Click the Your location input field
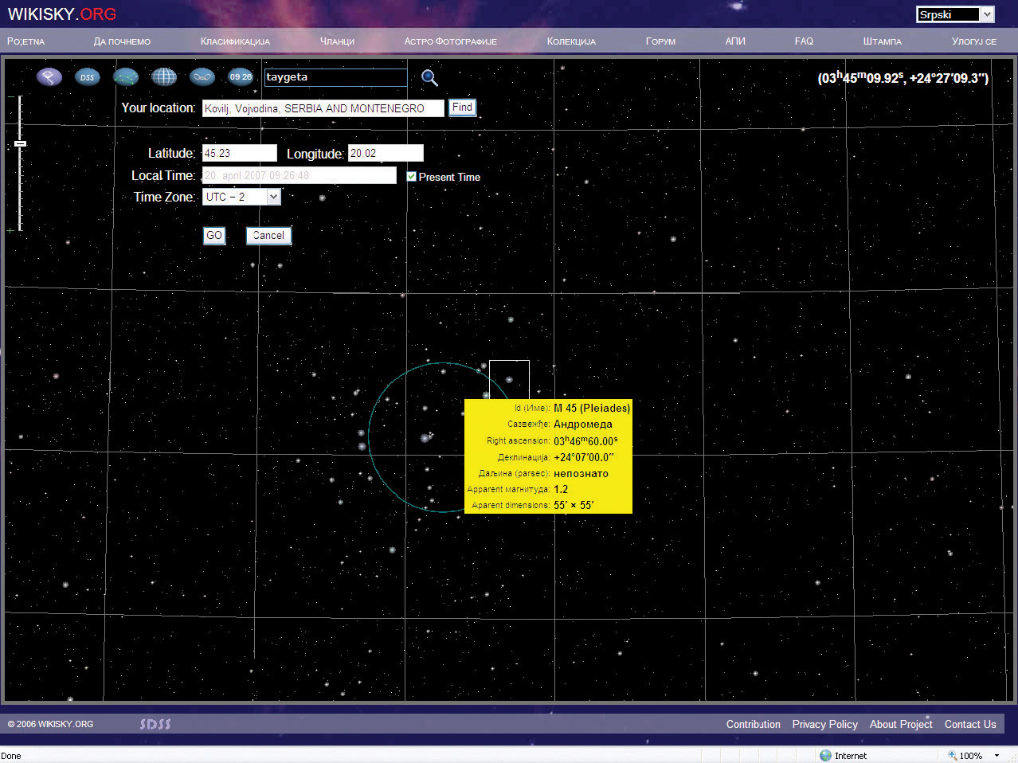1018x763 pixels. pyautogui.click(x=323, y=108)
